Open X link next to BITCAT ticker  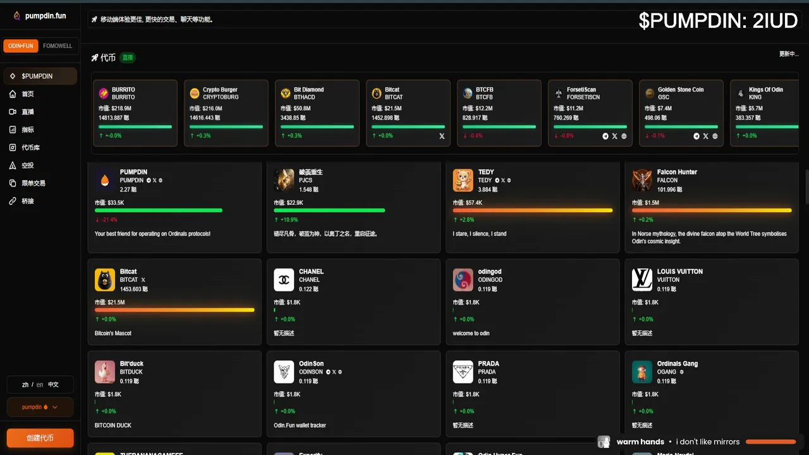[x=143, y=280]
